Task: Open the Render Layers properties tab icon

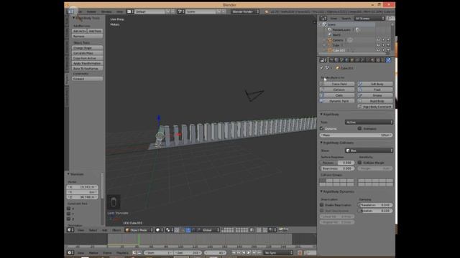Action: [x=336, y=60]
